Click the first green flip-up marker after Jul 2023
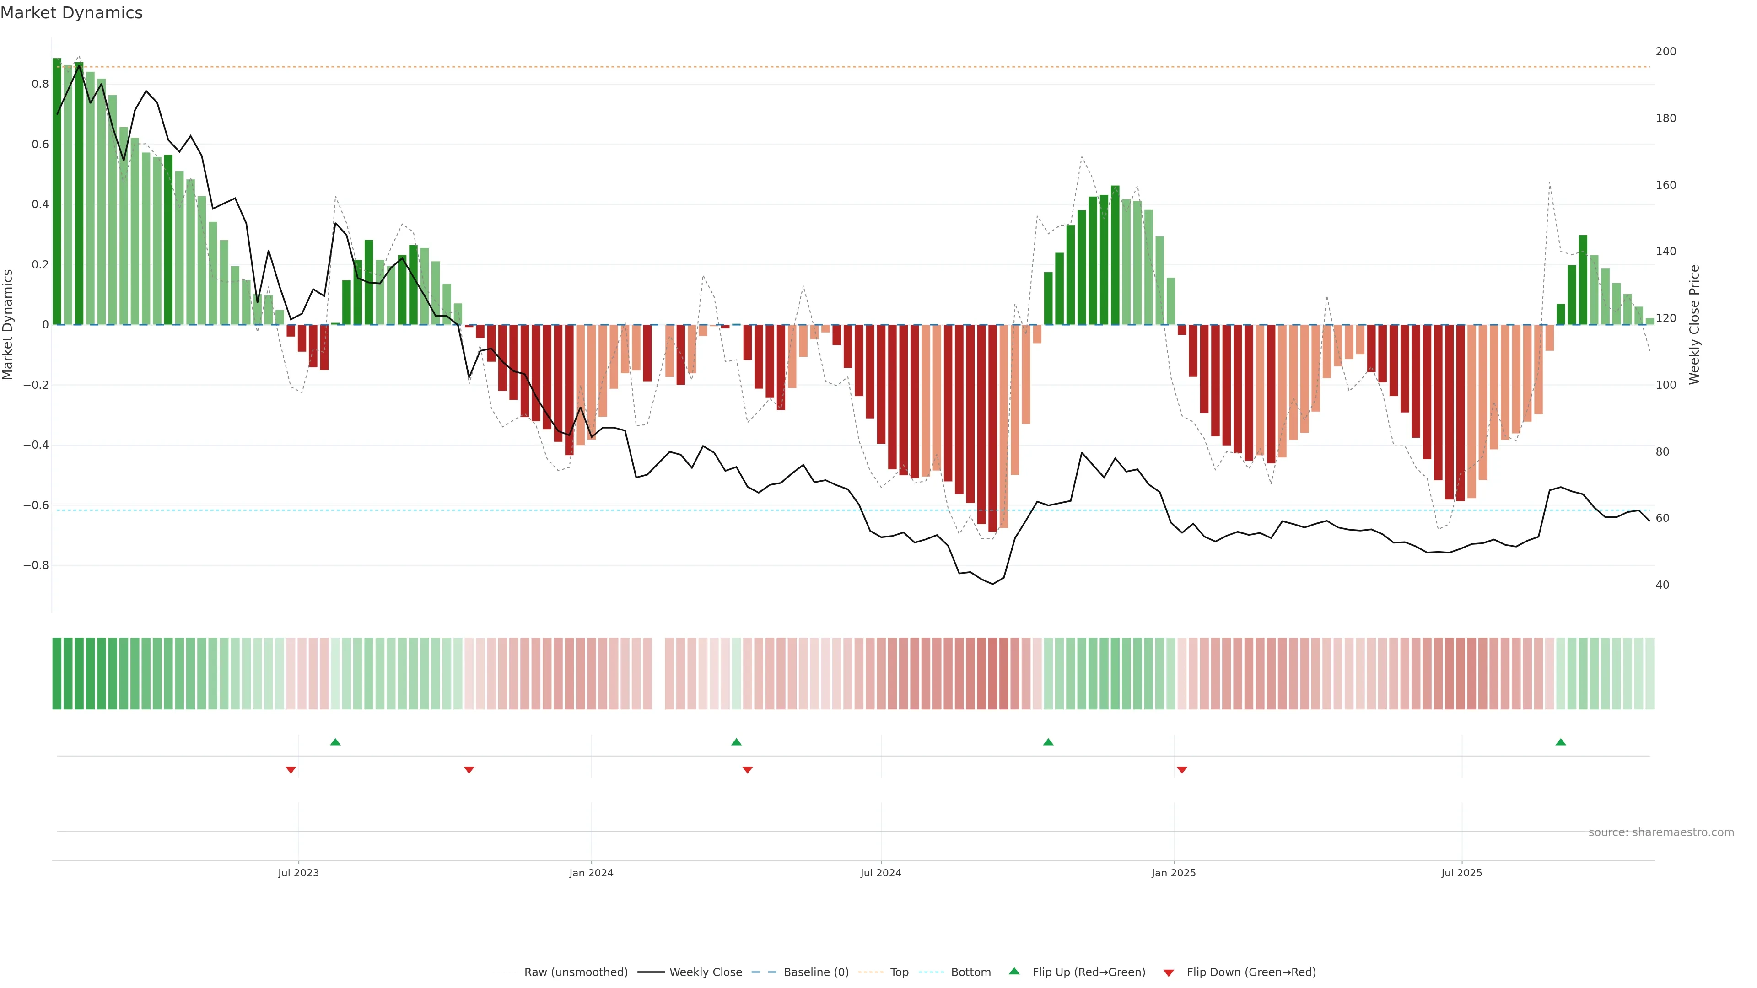 [335, 742]
